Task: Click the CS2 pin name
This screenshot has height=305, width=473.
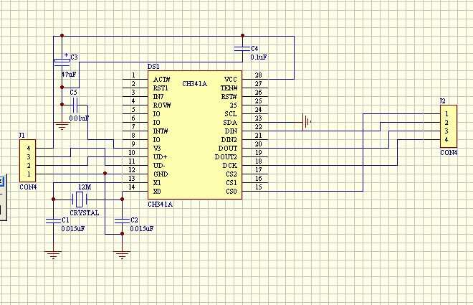Action: 231,174
